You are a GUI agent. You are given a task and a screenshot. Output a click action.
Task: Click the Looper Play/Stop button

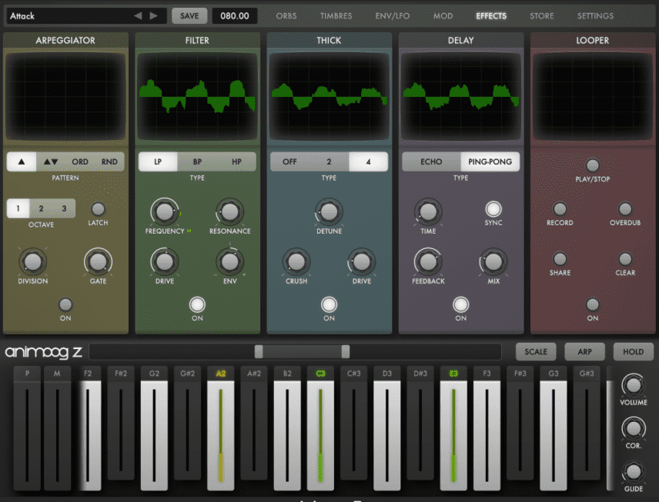(x=593, y=165)
